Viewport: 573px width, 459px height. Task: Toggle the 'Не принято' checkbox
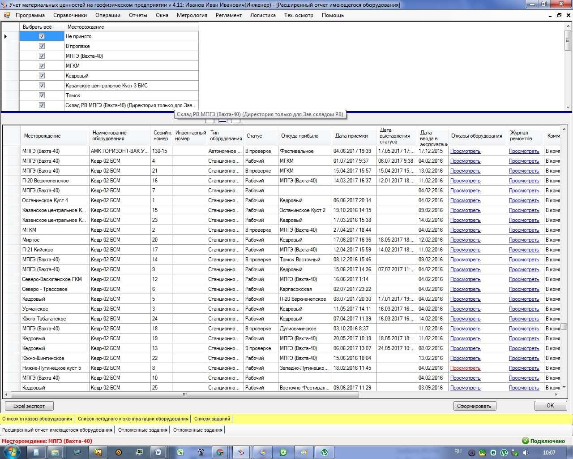[x=42, y=36]
